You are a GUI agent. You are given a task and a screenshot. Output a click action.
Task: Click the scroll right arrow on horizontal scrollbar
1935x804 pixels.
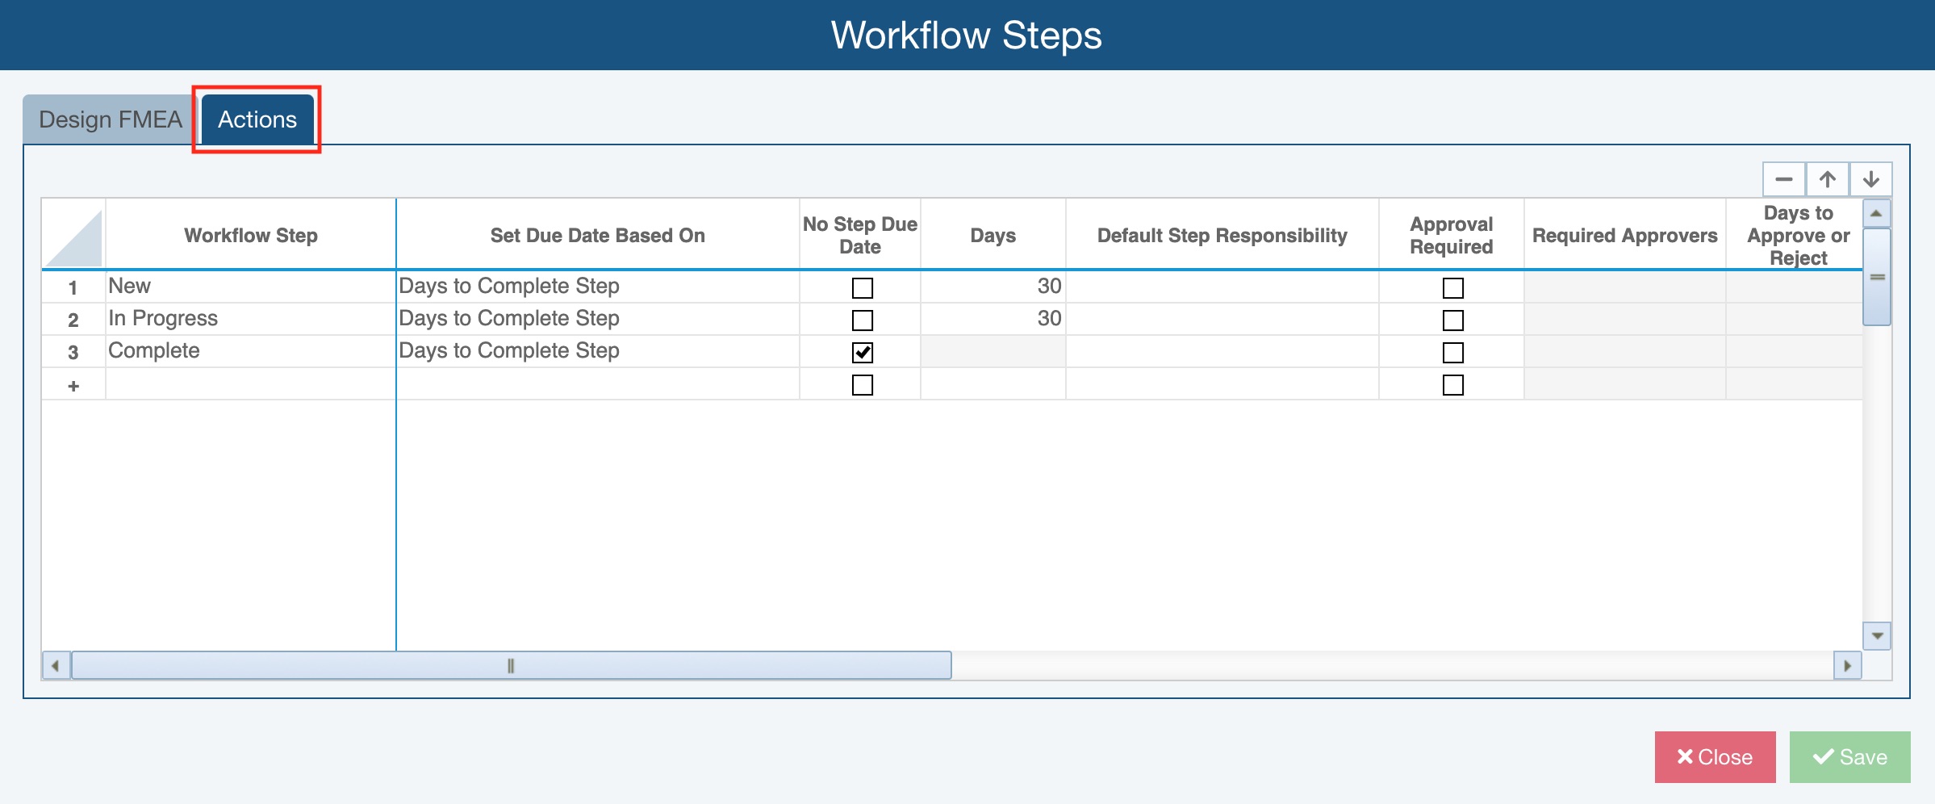(1847, 666)
